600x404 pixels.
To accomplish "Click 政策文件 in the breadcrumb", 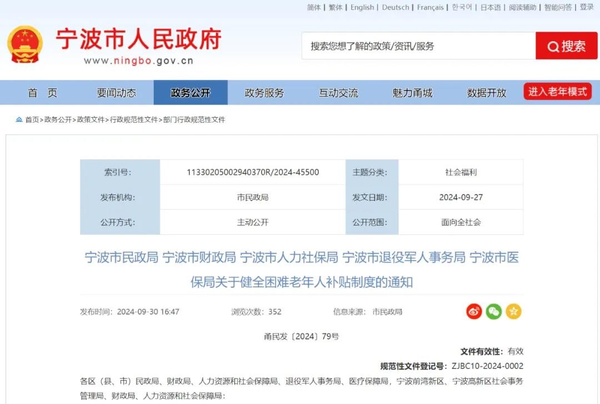I will pyautogui.click(x=91, y=119).
